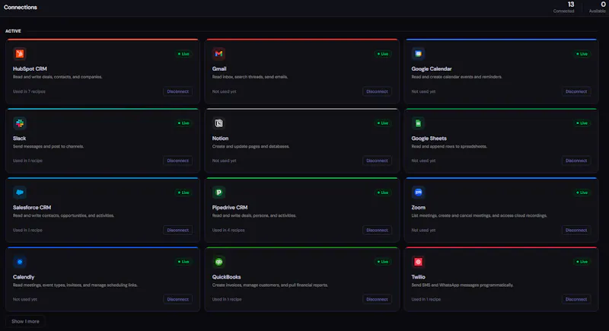
Task: Click the QuickBooks logo icon
Action: pyautogui.click(x=218, y=262)
